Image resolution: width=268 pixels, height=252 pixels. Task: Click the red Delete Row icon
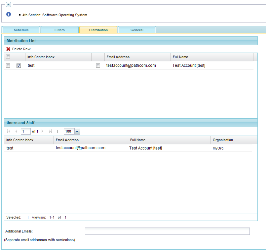(8, 49)
